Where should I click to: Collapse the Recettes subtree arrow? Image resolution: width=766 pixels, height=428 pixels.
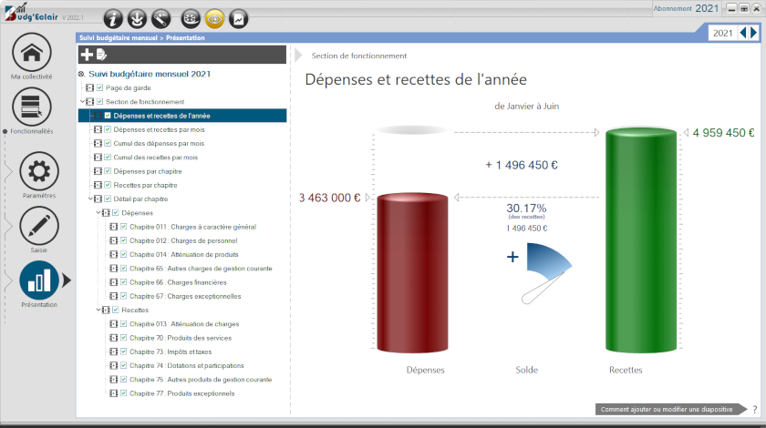pyautogui.click(x=98, y=310)
